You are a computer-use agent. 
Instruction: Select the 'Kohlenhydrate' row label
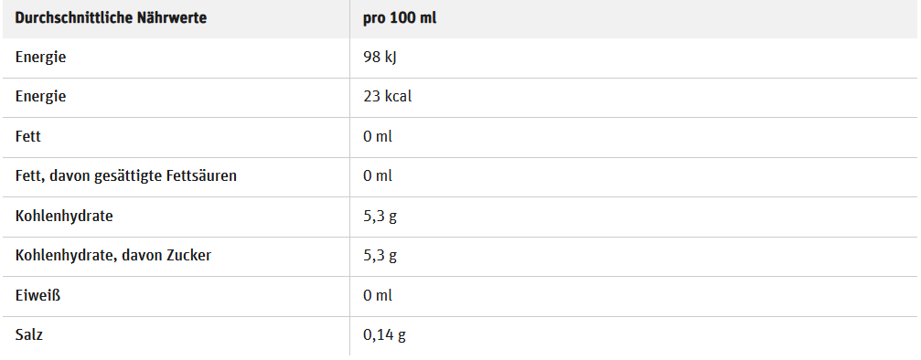[x=64, y=217]
